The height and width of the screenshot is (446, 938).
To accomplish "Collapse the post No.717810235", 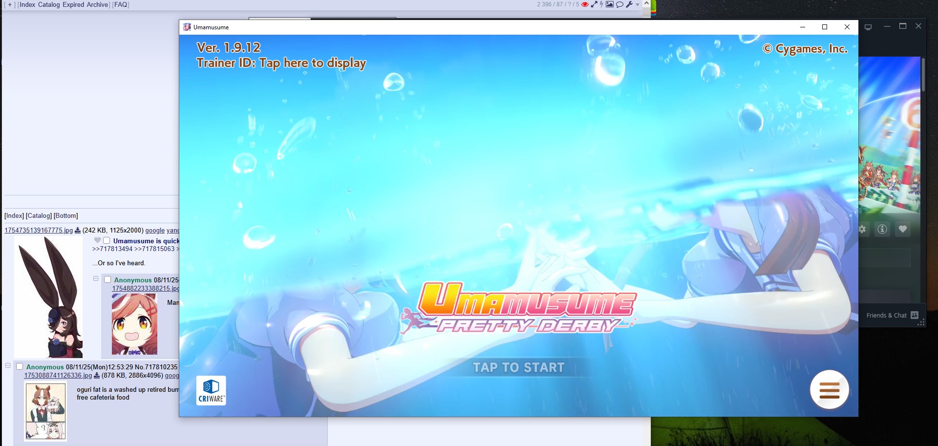I will click(8, 365).
